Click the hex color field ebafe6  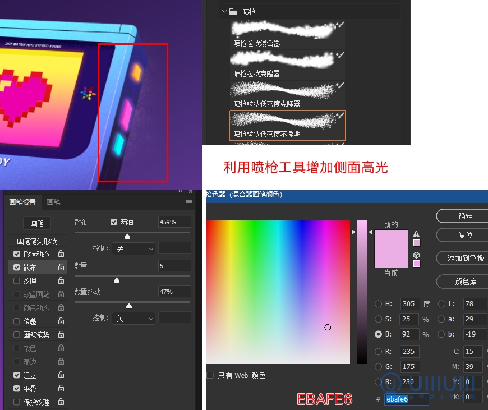407,399
